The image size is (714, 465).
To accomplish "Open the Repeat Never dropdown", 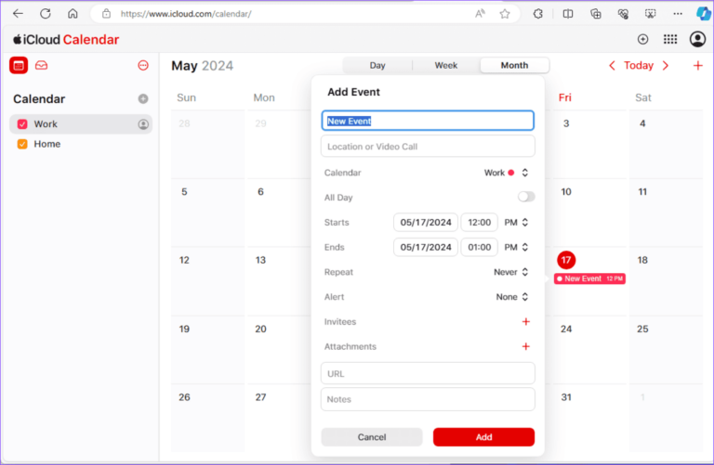I will pos(511,272).
